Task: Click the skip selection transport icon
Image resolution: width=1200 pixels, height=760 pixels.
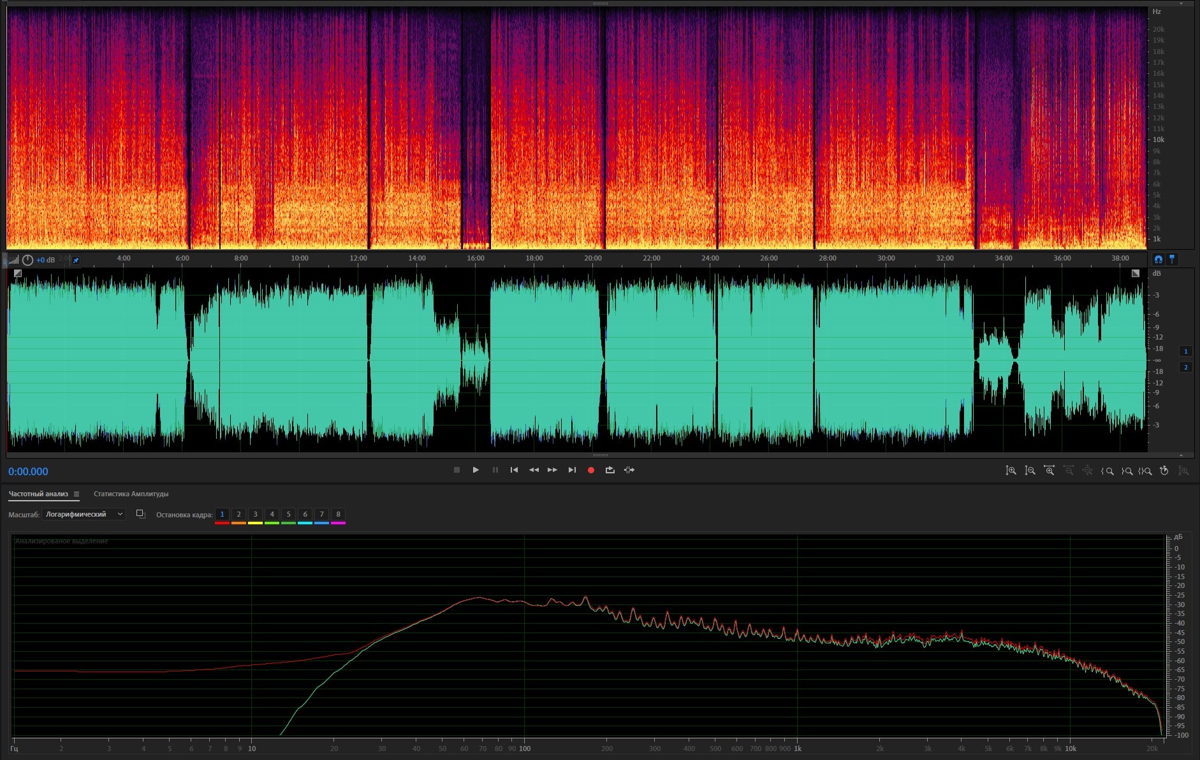Action: 629,470
